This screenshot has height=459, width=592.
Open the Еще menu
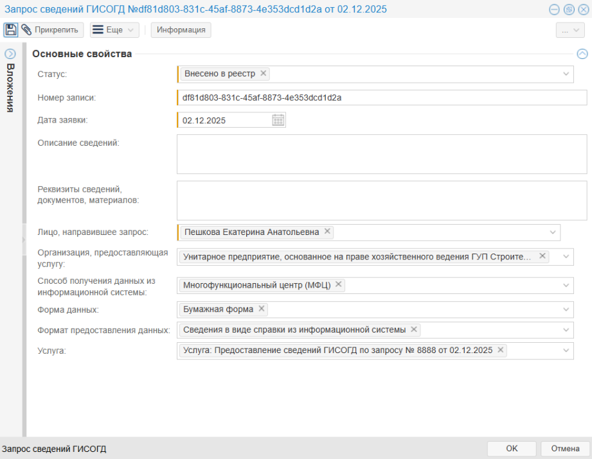[114, 30]
